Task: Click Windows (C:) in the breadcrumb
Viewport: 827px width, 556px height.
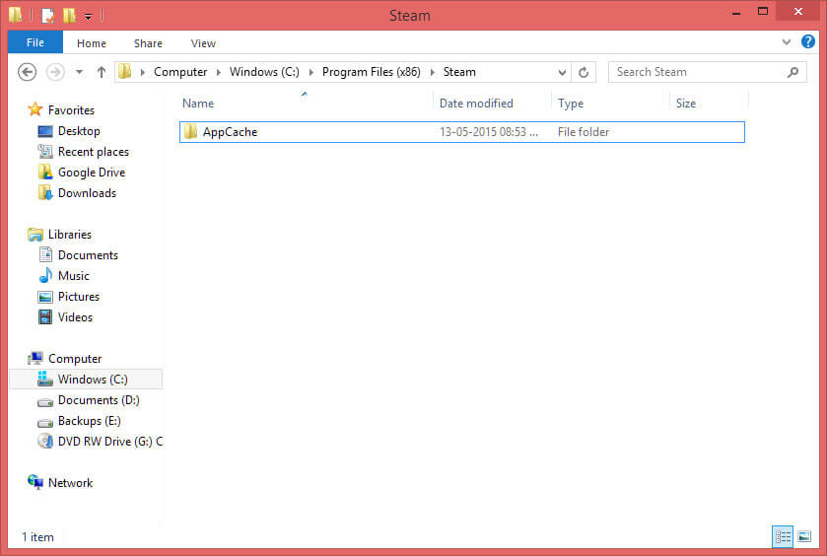Action: (x=264, y=72)
